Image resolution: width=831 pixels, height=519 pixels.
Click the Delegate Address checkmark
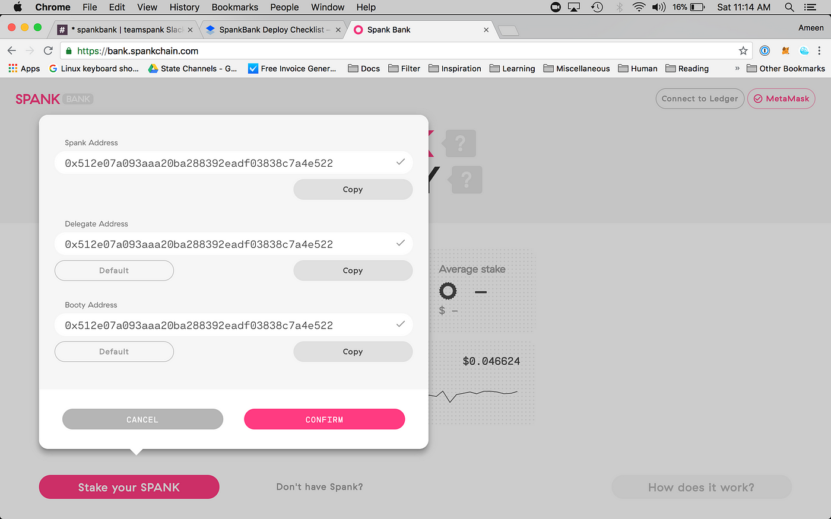click(x=401, y=243)
